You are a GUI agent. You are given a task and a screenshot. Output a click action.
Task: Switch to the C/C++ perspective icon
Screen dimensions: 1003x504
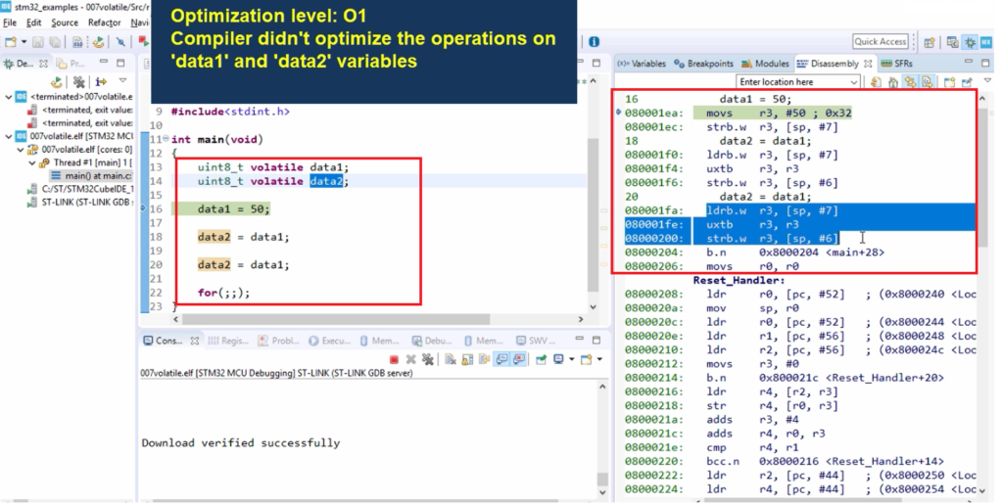click(952, 42)
